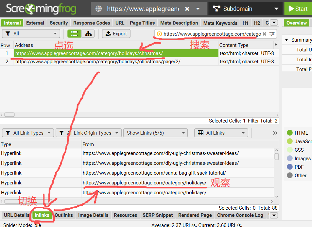
Task: Collapse the Summary section triangle
Action: [x=286, y=40]
